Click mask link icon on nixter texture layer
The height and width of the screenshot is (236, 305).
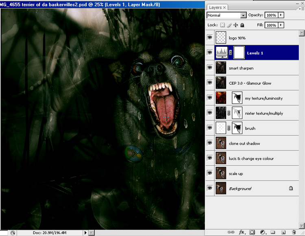[229, 113]
